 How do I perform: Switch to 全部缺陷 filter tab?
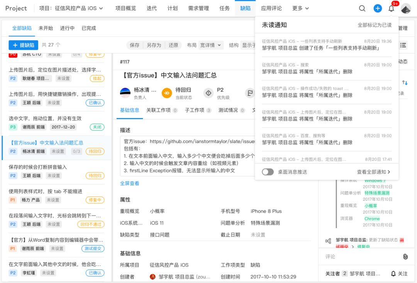click(22, 28)
